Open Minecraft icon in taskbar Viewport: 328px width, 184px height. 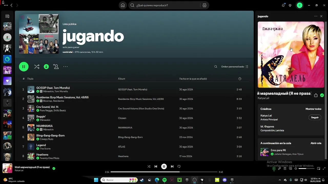point(180,180)
